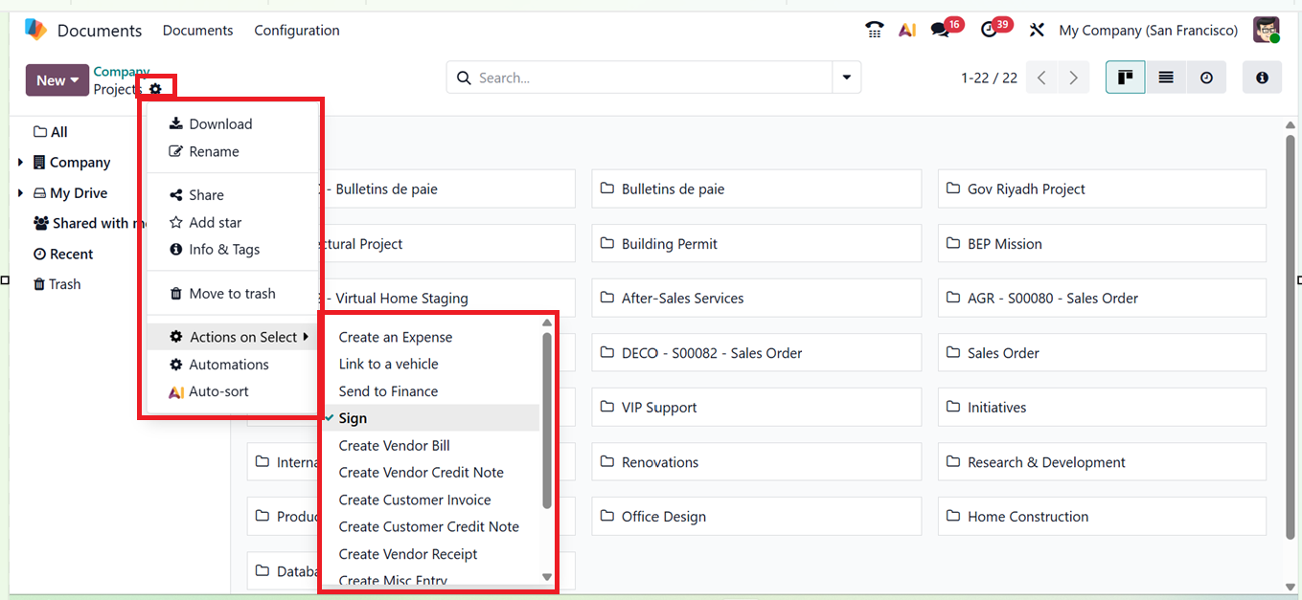Click Add star to favorite the folder
This screenshot has width=1302, height=600.
(215, 222)
